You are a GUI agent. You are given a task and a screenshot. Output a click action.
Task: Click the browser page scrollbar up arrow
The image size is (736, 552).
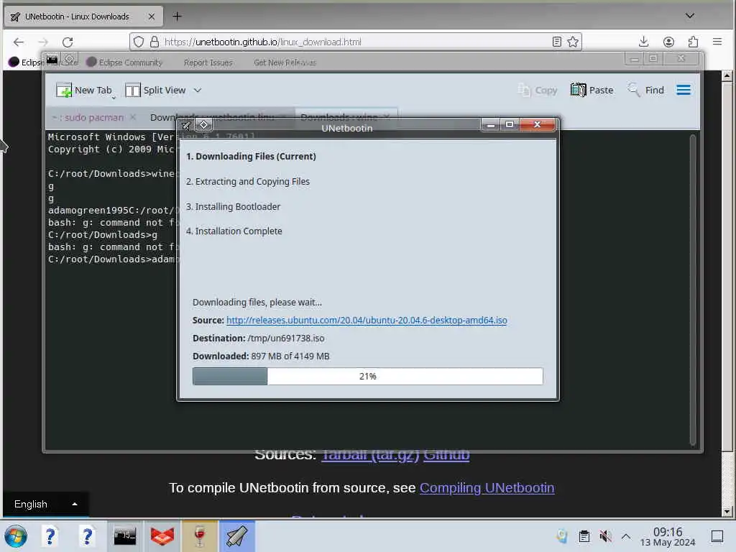point(727,75)
